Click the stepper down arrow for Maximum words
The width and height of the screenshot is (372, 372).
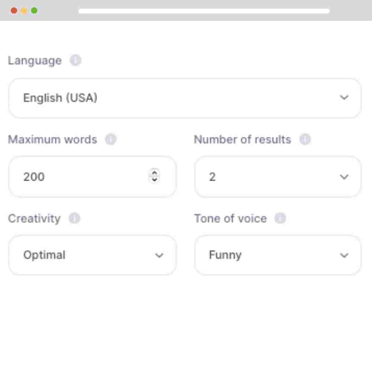pyautogui.click(x=155, y=180)
